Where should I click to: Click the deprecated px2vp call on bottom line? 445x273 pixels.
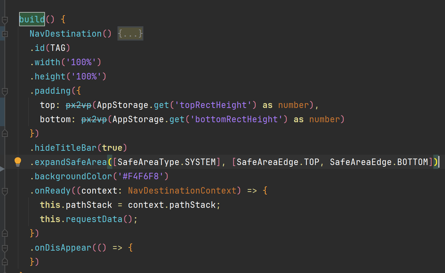click(x=94, y=119)
